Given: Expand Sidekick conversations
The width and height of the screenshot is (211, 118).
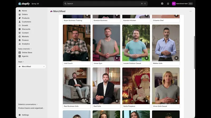Looking at the screenshot, I should coord(28,104).
